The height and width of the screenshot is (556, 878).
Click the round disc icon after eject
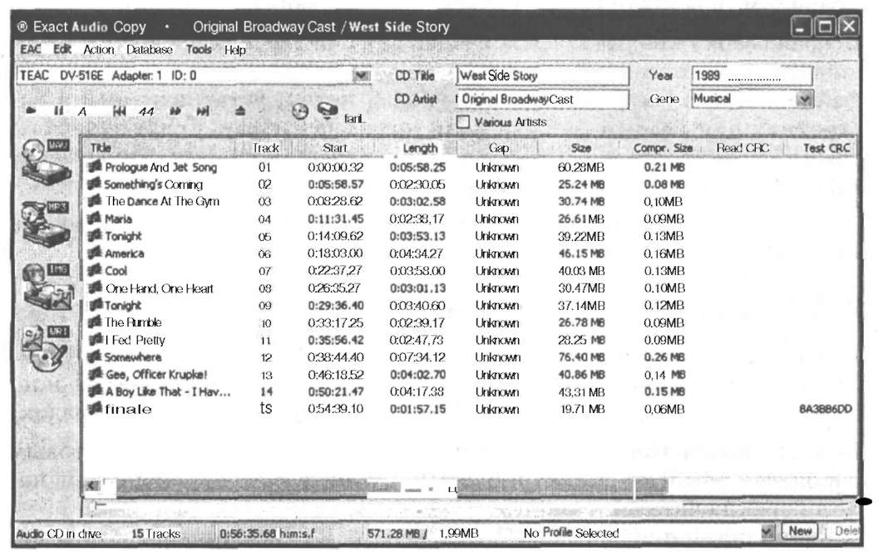(x=300, y=111)
